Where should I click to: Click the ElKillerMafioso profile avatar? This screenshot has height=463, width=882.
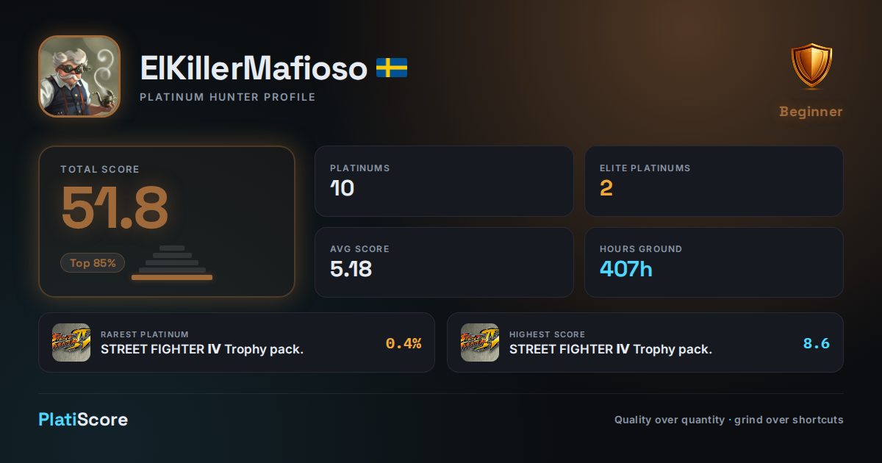[x=79, y=76]
